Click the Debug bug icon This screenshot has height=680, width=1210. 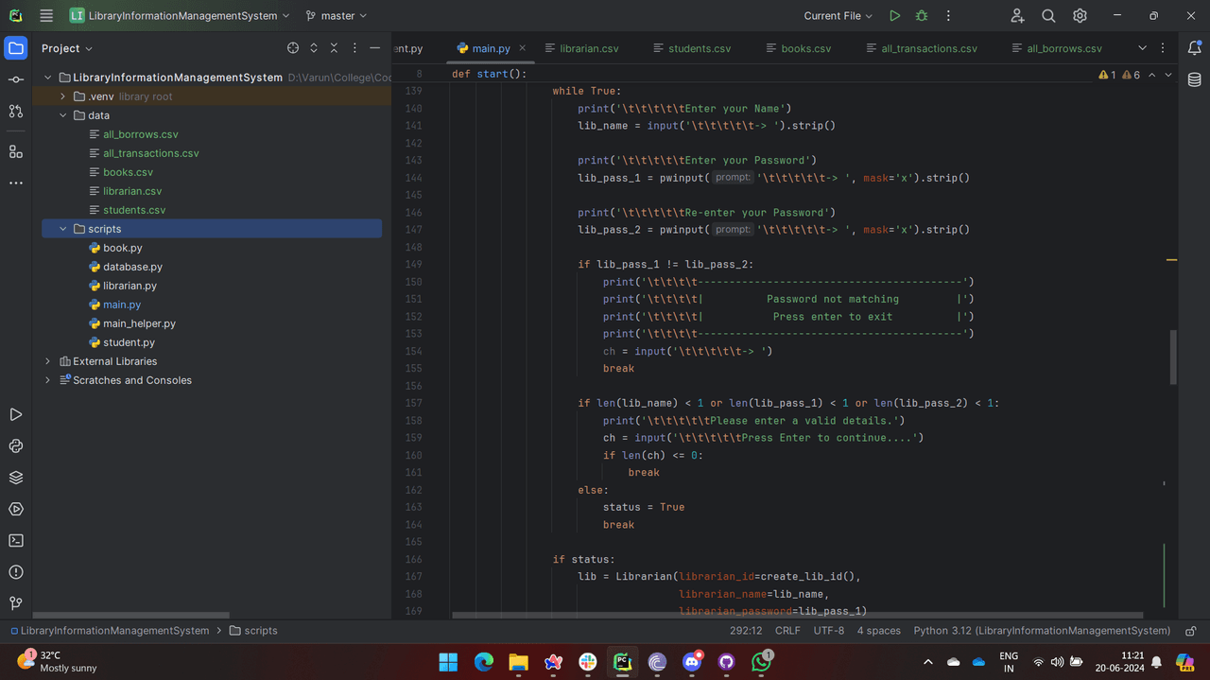tap(922, 16)
